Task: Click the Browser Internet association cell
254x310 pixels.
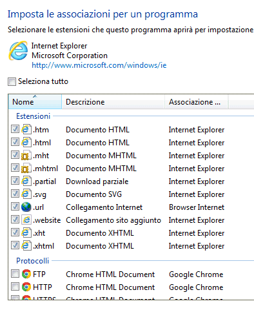Action: pos(197,207)
